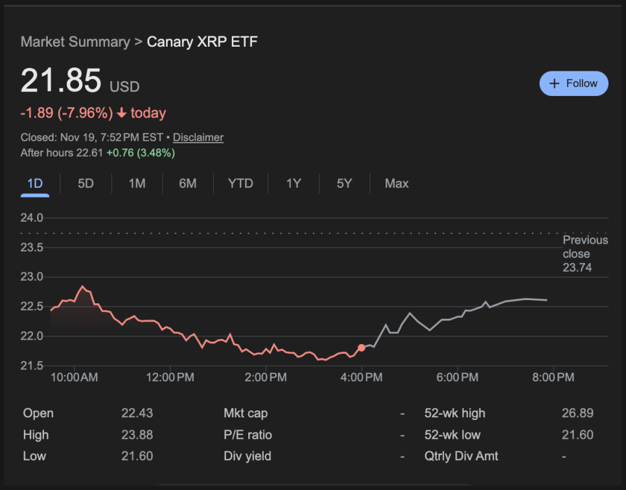Click the Canary XRP ETF title

202,42
